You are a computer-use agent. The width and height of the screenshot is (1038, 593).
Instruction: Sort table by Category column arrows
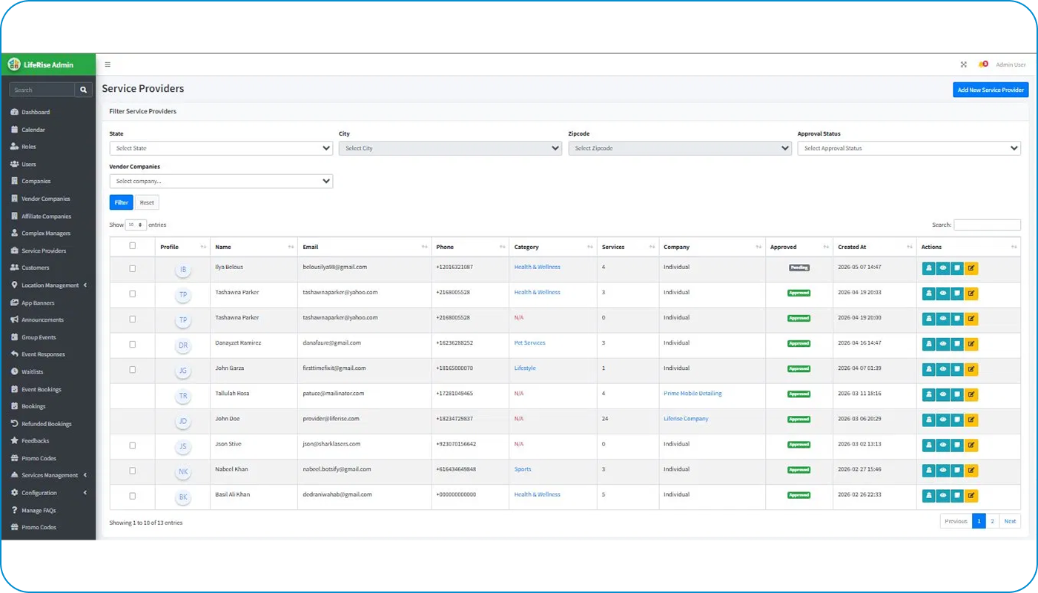click(x=590, y=247)
